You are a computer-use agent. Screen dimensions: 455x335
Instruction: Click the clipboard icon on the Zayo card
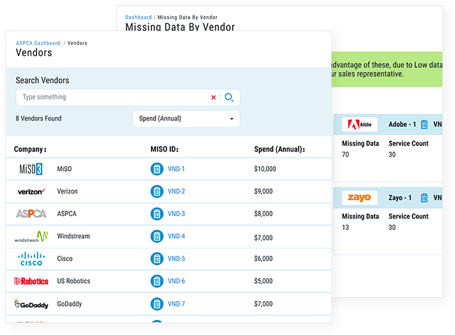click(424, 198)
